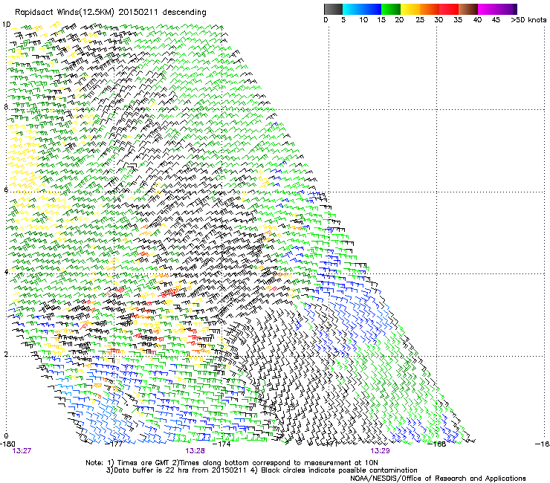Pick the magenta-purple 40–50 knots color bar segment

[497, 9]
